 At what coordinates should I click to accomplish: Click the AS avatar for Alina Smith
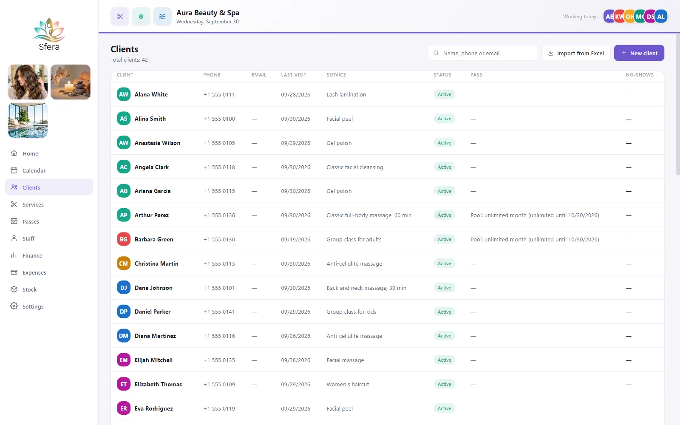(x=124, y=119)
